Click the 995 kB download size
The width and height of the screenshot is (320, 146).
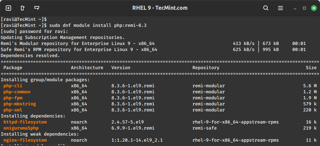(271, 50)
